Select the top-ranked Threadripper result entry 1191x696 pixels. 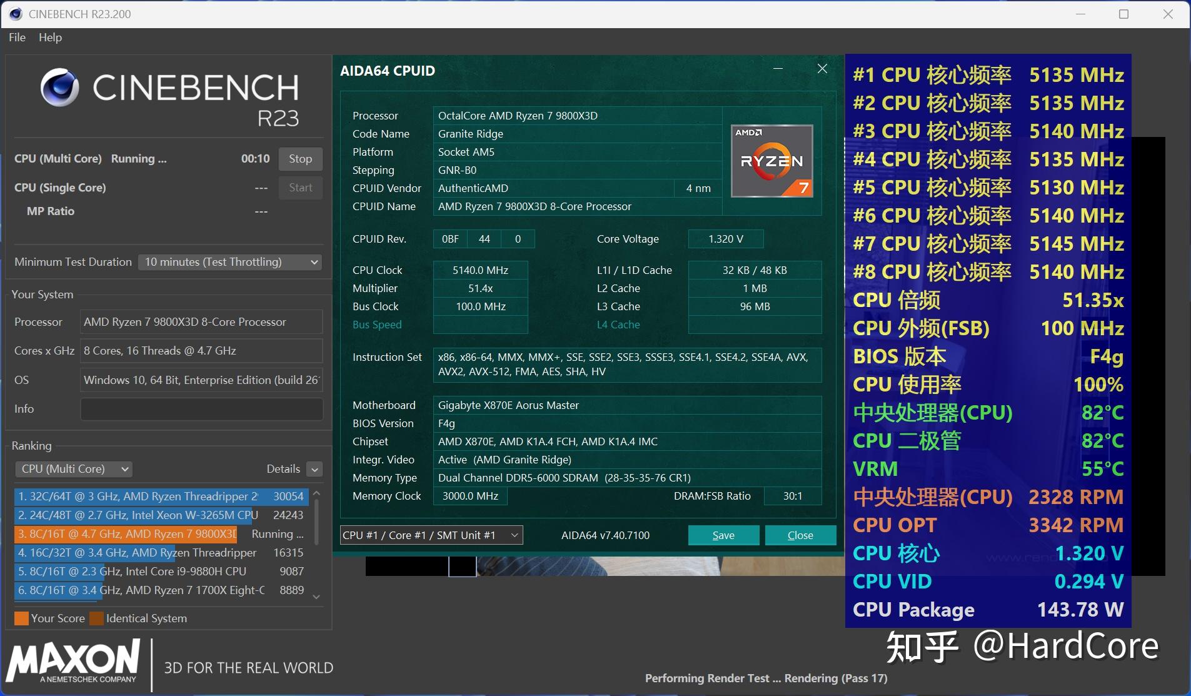tap(156, 496)
